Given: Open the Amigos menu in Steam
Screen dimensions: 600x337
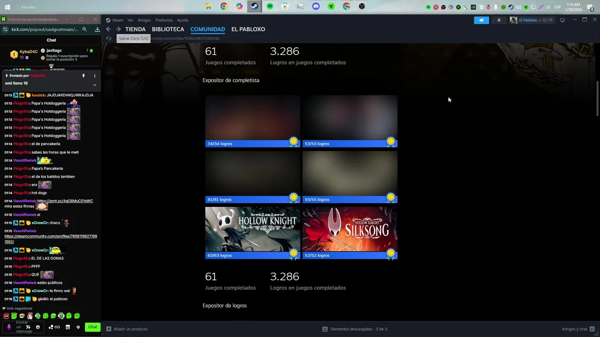Looking at the screenshot, I should (x=144, y=20).
